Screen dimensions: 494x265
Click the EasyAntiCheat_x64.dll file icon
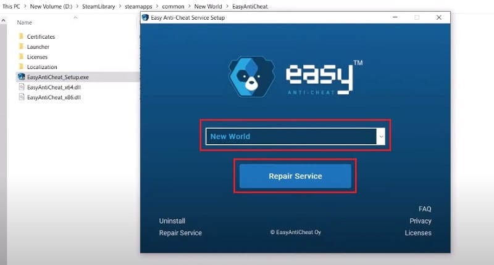point(21,87)
